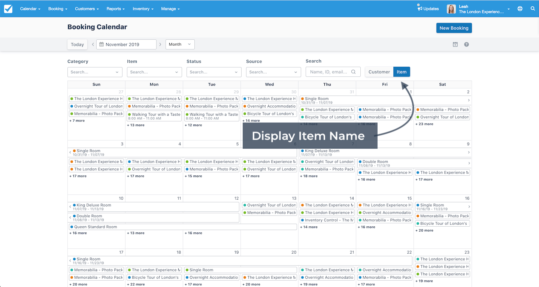Click the calendar icon beside help

click(x=455, y=44)
